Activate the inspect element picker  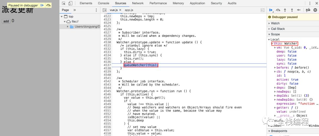tap(64, 3)
